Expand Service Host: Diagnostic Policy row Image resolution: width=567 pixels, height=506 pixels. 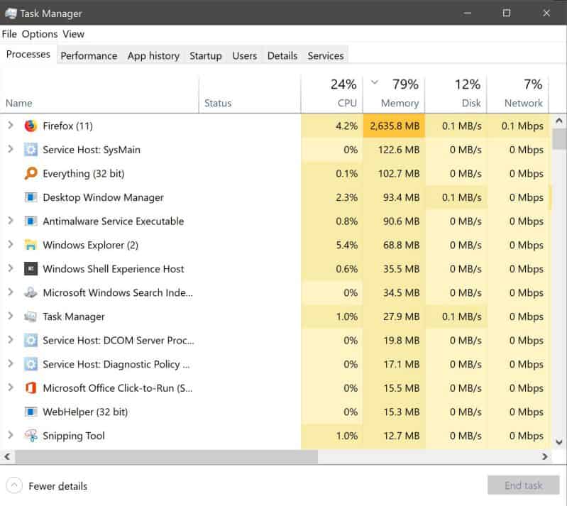[11, 364]
